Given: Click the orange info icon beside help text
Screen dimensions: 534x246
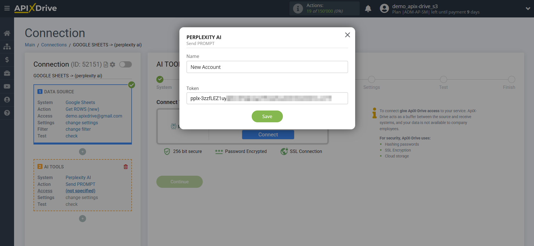Looking at the screenshot, I should [x=375, y=113].
